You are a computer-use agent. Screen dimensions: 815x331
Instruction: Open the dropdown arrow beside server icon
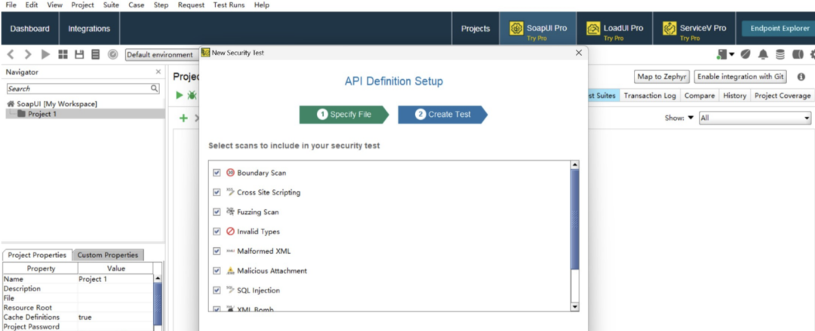[x=731, y=54]
